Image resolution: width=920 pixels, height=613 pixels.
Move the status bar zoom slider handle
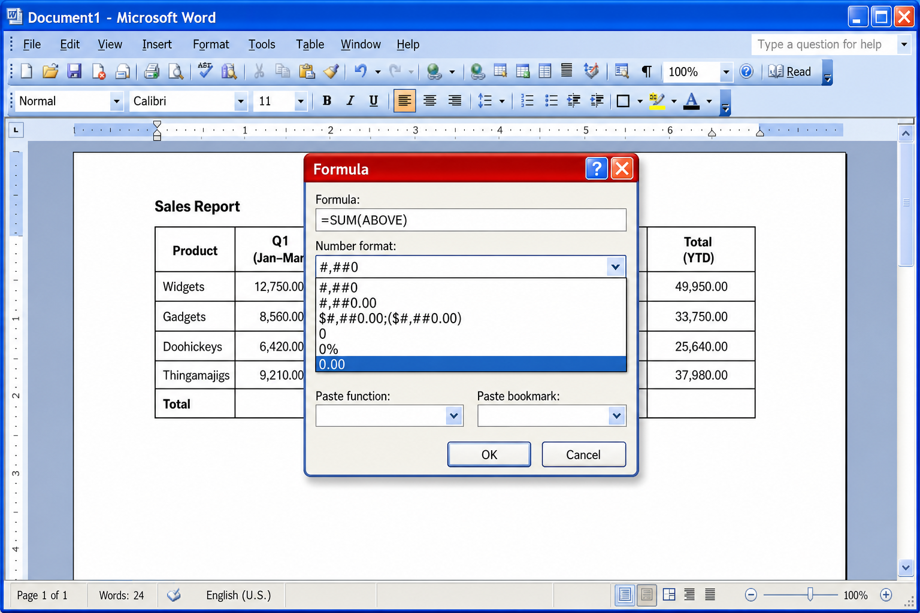pyautogui.click(x=810, y=594)
